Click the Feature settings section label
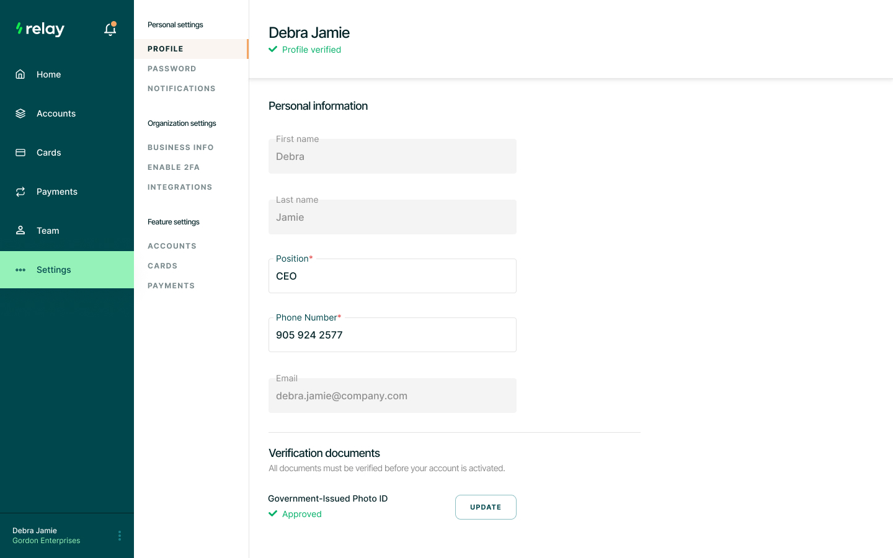The image size is (893, 558). 174,222
